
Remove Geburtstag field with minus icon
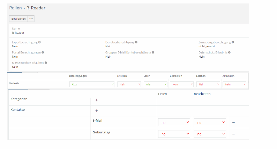coord(233,134)
